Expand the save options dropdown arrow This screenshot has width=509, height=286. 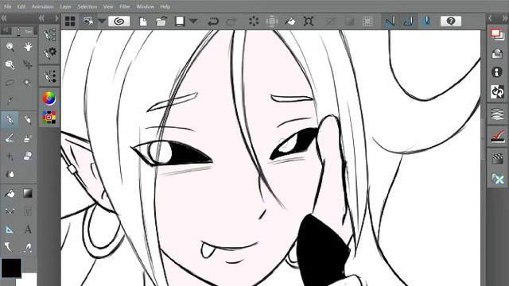pyautogui.click(x=193, y=21)
